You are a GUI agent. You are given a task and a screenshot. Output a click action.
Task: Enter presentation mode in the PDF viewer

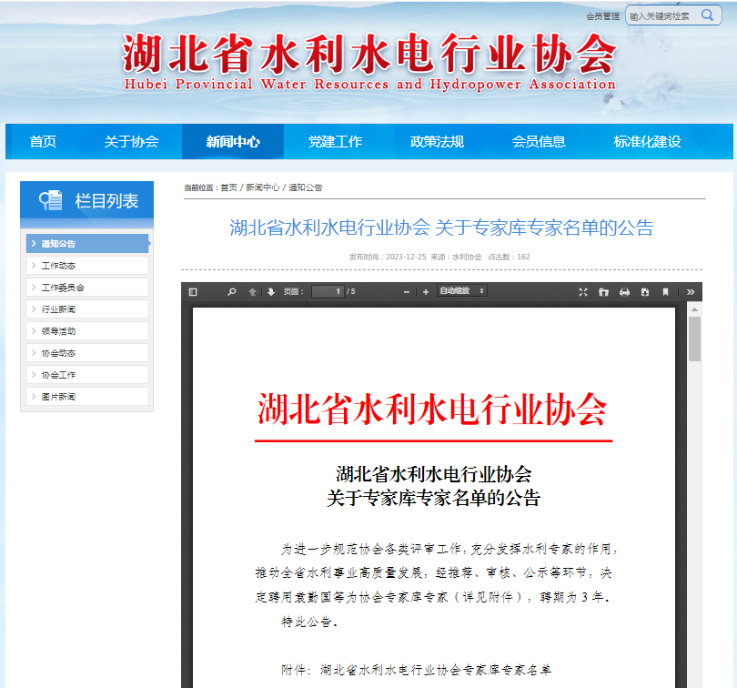[x=583, y=291]
